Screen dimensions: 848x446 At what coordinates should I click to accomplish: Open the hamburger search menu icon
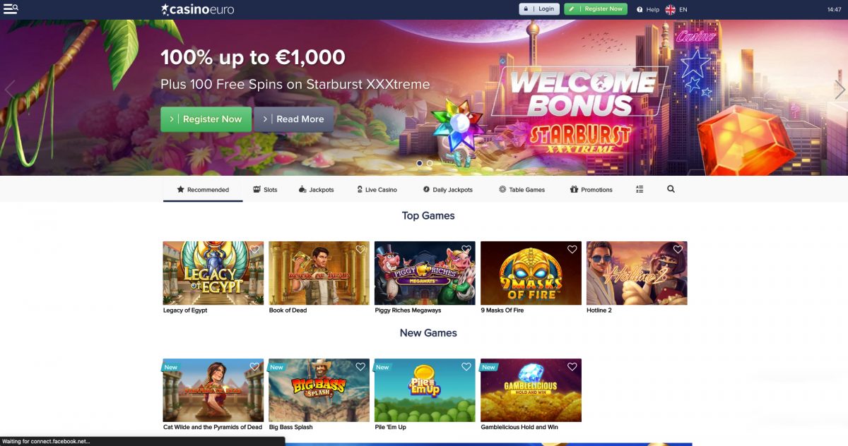pos(11,9)
